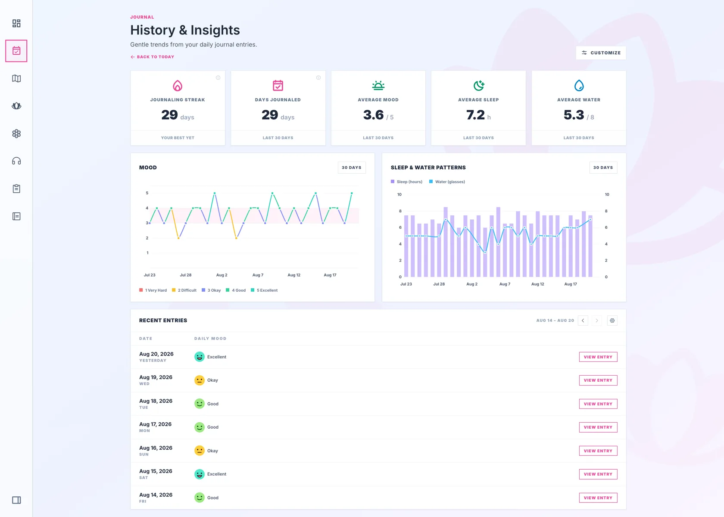Click the 7.2 h average sleep value
Screen dimensions: 724x517
(478, 115)
